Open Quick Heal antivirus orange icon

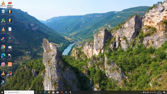click(x=10, y=66)
